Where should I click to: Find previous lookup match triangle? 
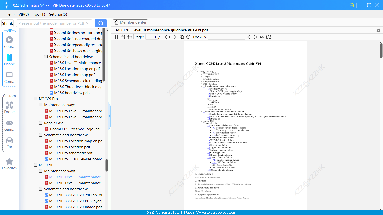coord(249,37)
